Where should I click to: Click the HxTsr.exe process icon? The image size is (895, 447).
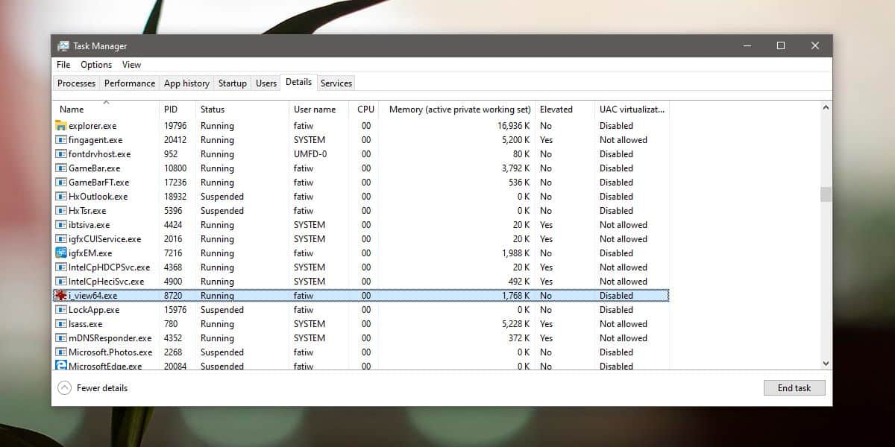click(x=61, y=211)
